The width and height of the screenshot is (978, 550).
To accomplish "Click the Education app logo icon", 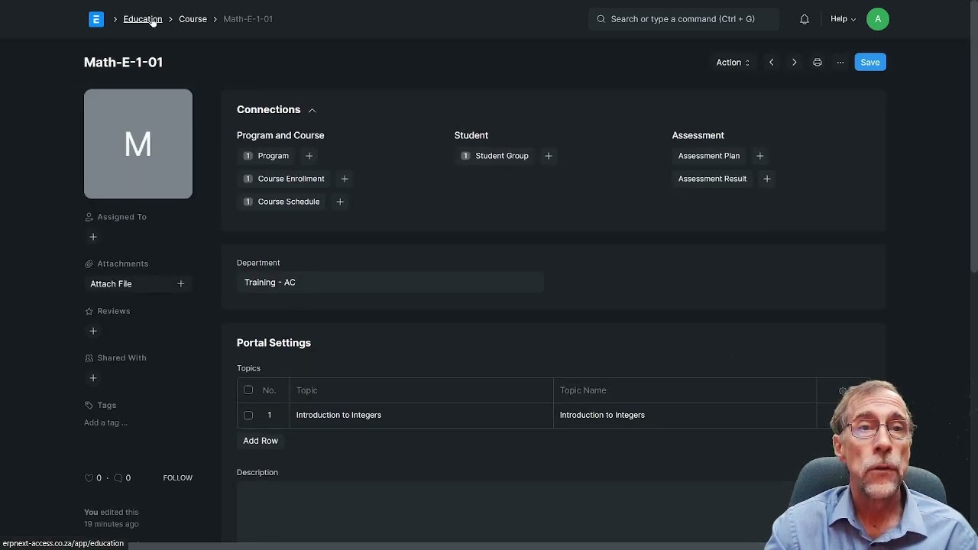I will (96, 19).
